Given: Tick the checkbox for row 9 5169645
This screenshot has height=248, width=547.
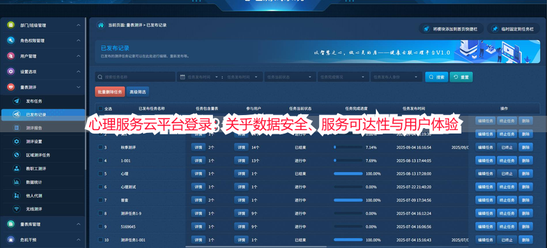Looking at the screenshot, I should coord(101,226).
